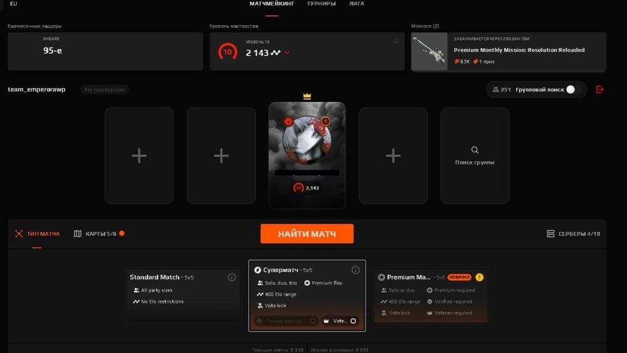Click the Не проверено status badge
Screen dimensions: 627x353
click(x=105, y=90)
